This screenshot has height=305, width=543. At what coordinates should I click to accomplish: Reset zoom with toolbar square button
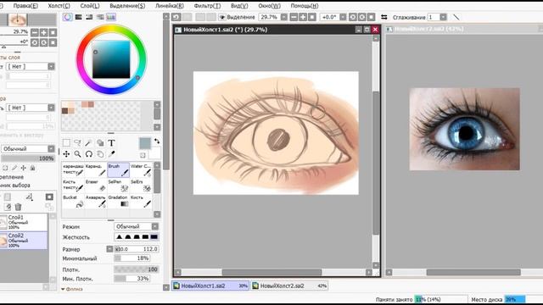[x=312, y=17]
